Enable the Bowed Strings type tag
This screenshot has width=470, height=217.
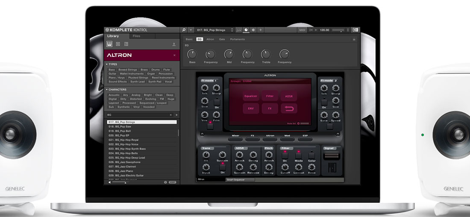click(128, 70)
